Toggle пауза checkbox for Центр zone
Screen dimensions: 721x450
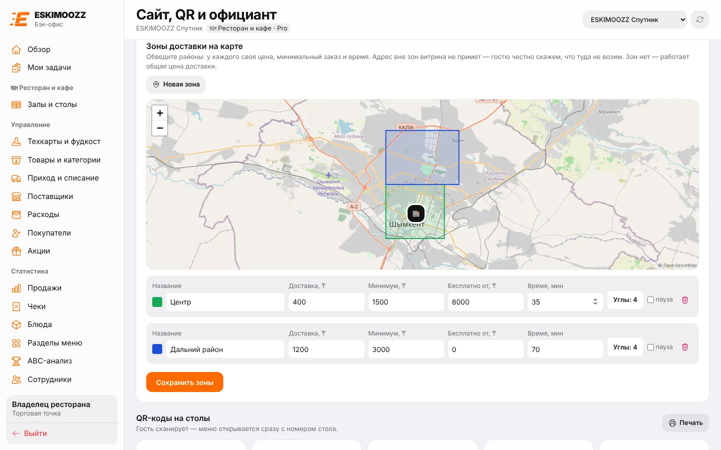[651, 299]
